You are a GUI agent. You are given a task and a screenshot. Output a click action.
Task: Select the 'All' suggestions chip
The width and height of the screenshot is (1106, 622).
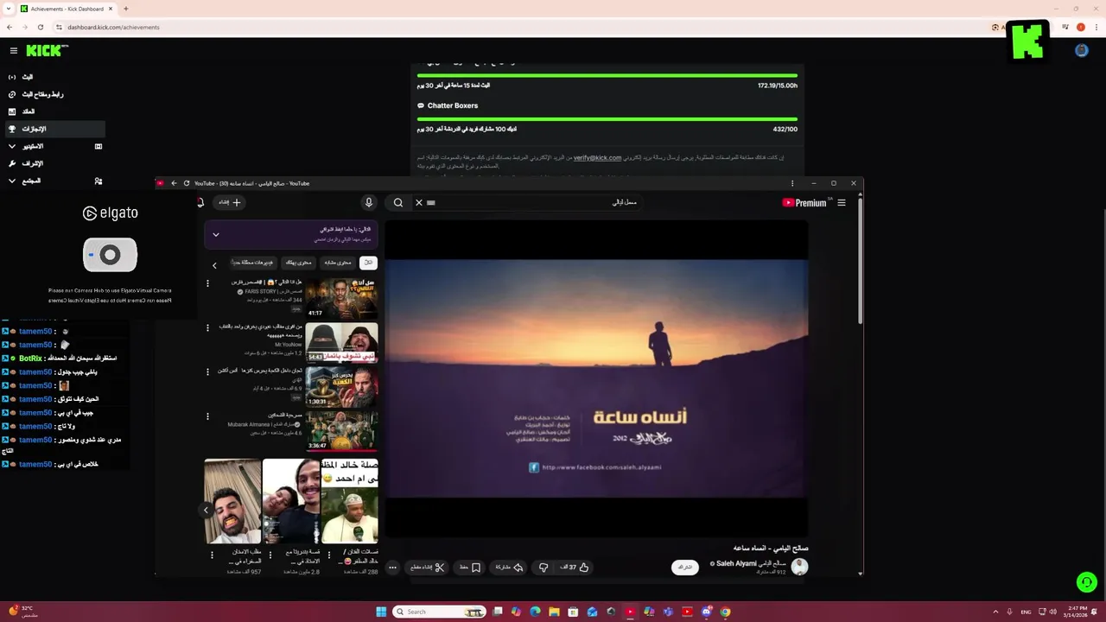(368, 263)
